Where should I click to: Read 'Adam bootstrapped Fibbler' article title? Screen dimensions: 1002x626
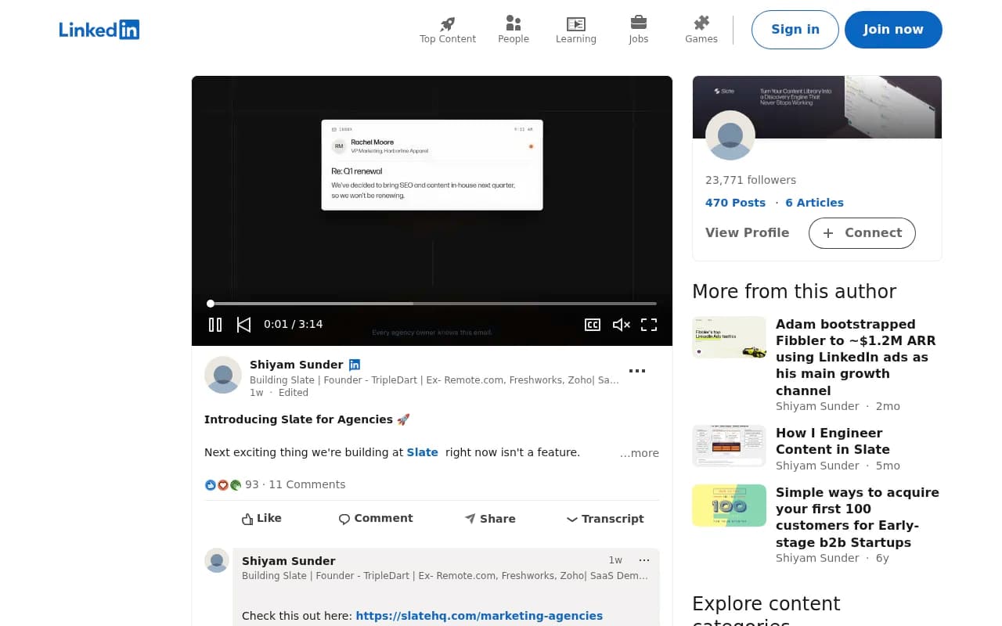[x=856, y=358]
